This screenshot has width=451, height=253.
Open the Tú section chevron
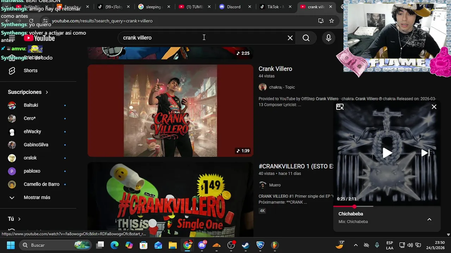tap(19, 219)
